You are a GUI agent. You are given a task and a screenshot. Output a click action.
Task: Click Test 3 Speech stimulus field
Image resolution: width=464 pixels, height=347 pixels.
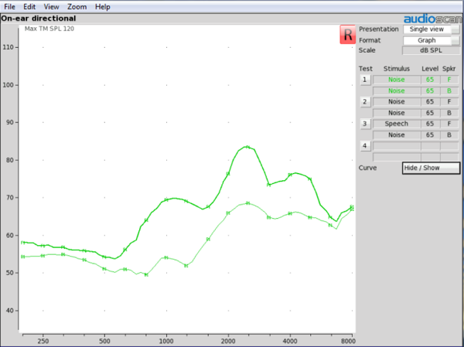click(x=397, y=124)
